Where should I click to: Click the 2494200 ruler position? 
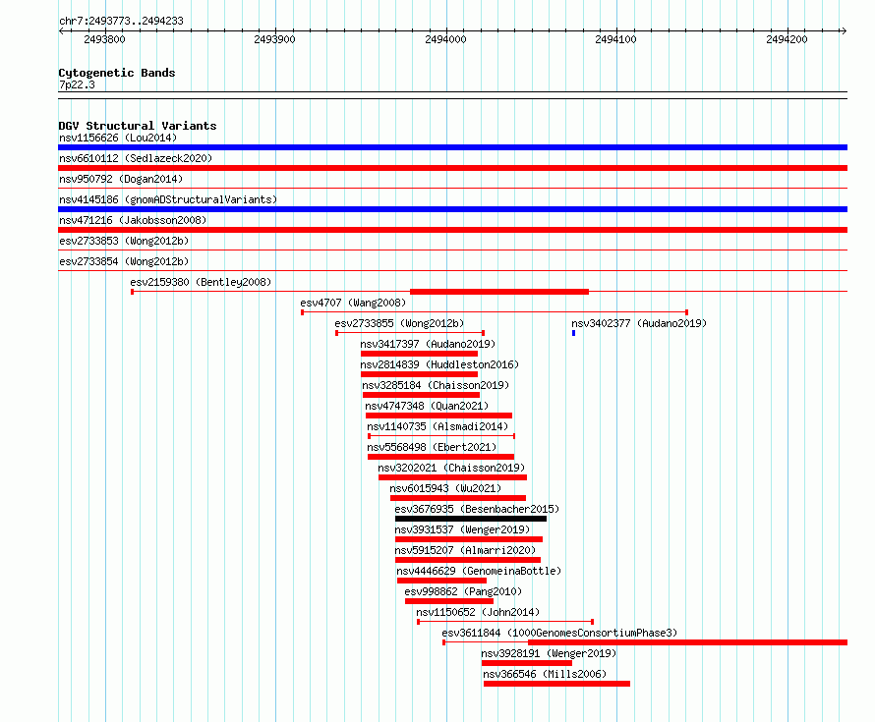(x=787, y=39)
